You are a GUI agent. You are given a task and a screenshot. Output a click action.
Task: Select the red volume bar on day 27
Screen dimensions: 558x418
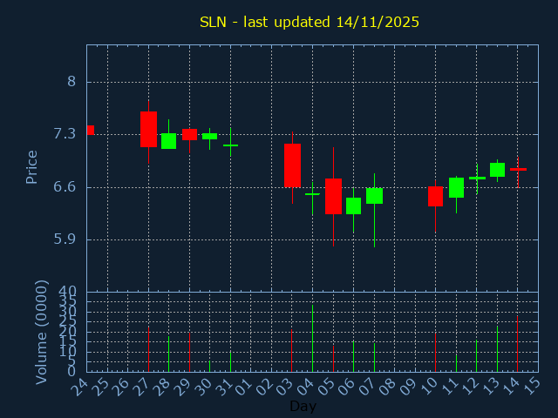pos(148,349)
